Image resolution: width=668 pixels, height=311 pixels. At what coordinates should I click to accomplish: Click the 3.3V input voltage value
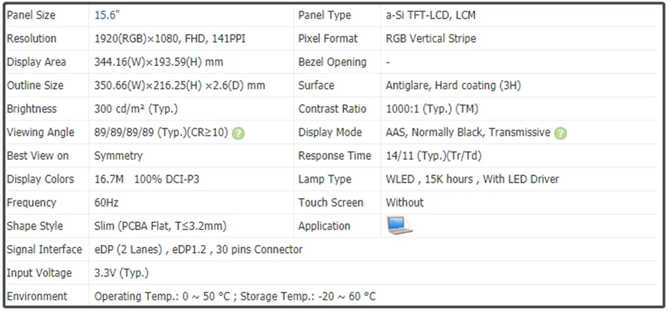122,273
